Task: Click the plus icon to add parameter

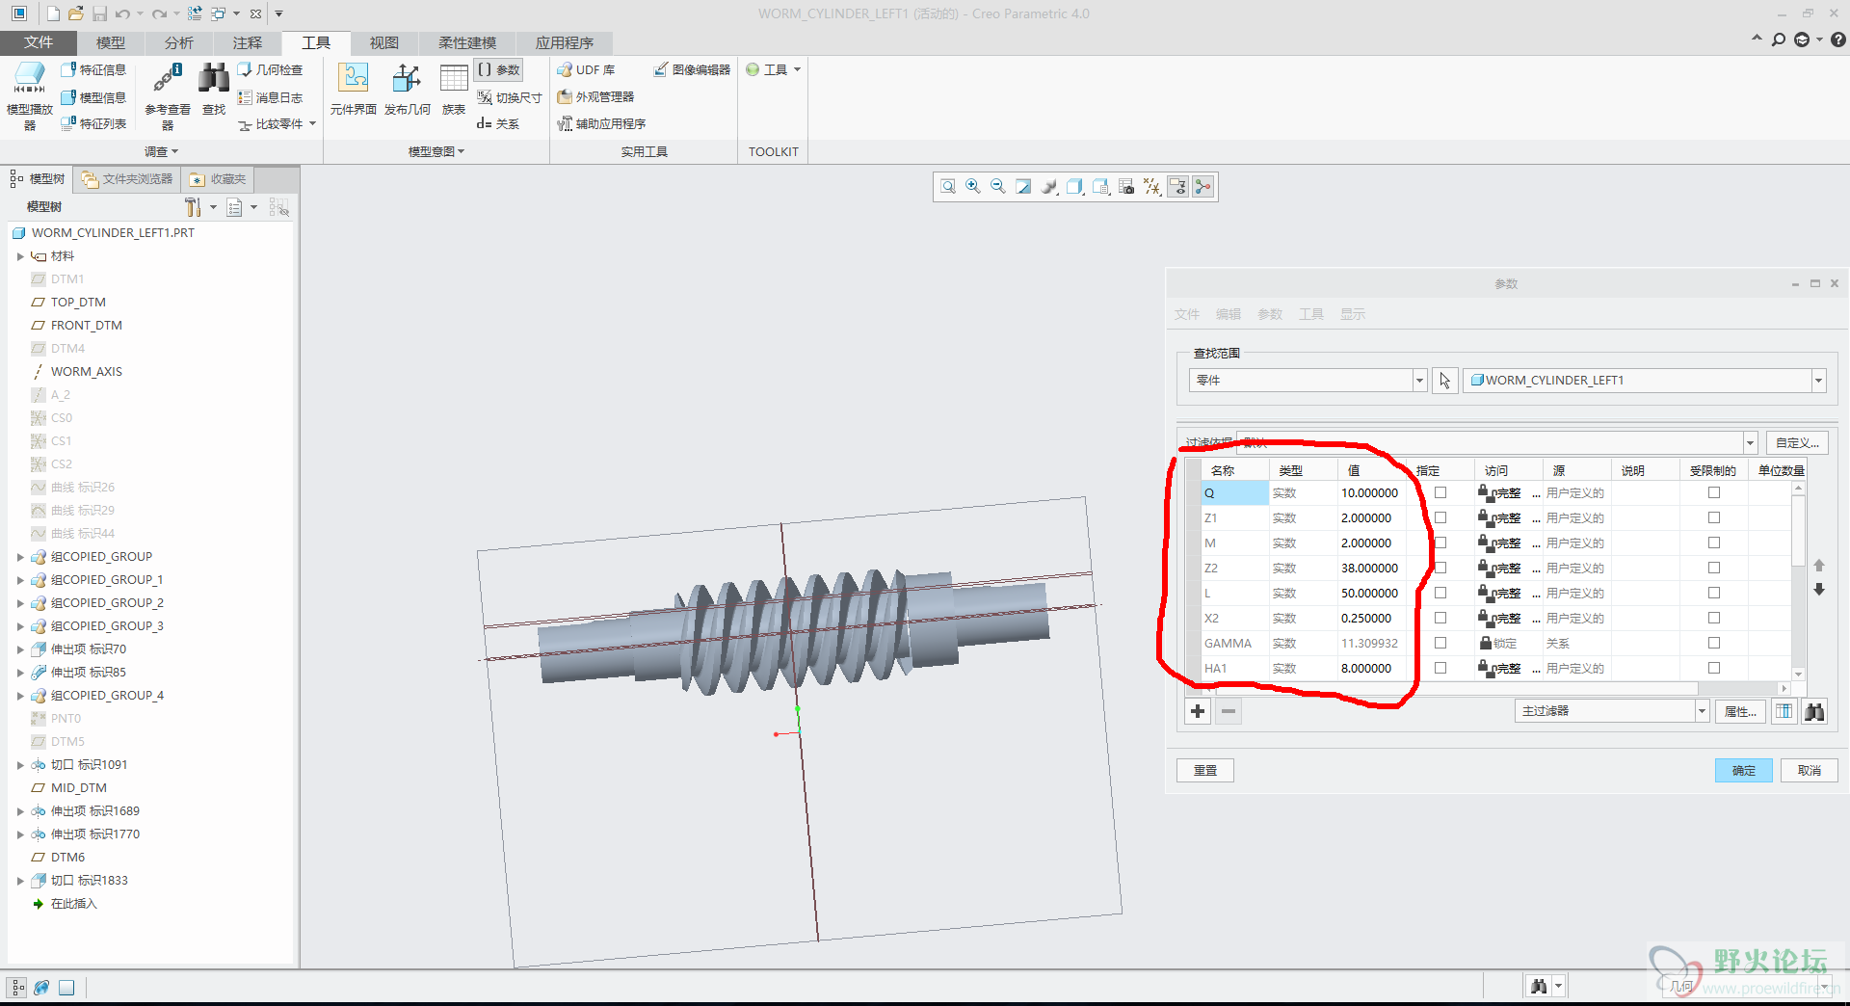Action: click(1198, 711)
